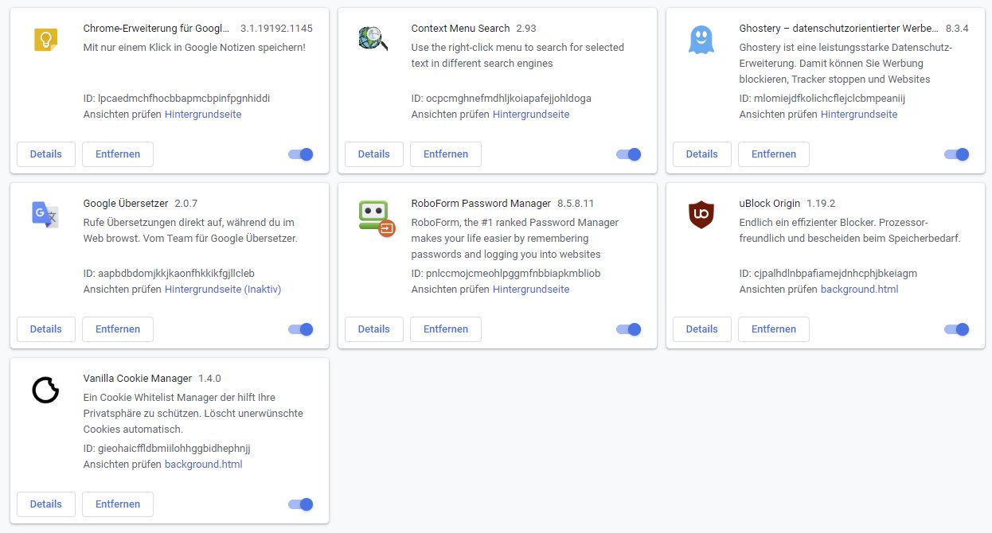Click the Google Übersetzer translate icon
Image resolution: width=992 pixels, height=533 pixels.
click(45, 214)
